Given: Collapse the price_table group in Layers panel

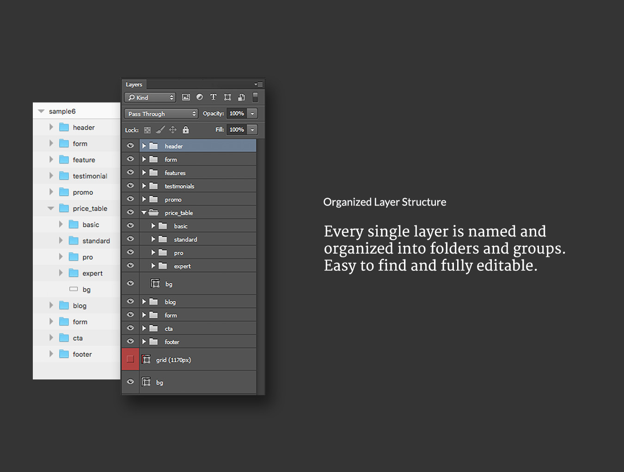Looking at the screenshot, I should 144,213.
